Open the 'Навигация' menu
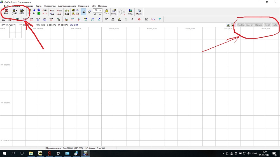 pos(84,6)
